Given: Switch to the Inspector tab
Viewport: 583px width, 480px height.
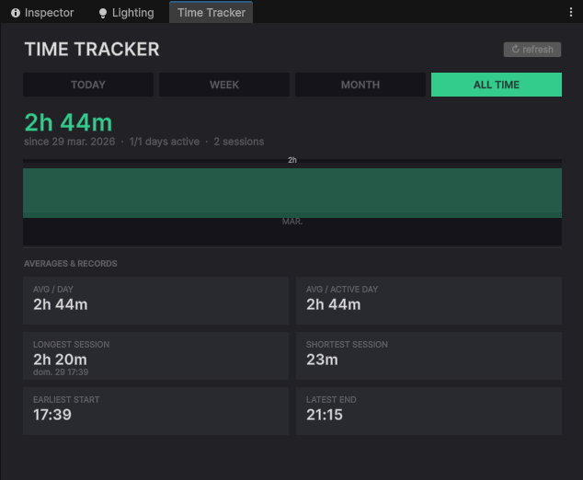Looking at the screenshot, I should tap(42, 13).
